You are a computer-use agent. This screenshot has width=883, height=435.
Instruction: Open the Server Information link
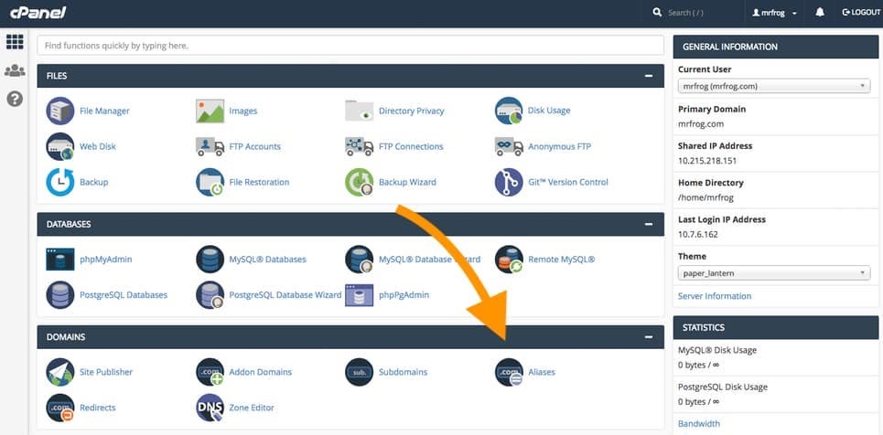tap(714, 296)
